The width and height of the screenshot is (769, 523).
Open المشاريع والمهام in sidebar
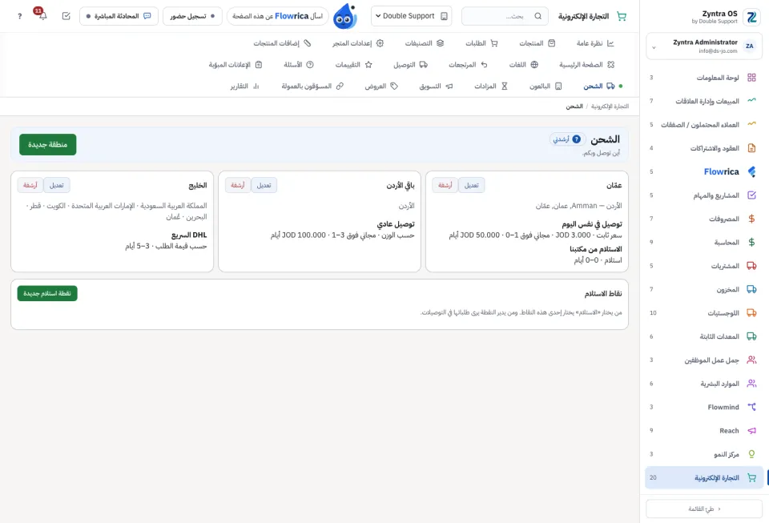[704, 195]
